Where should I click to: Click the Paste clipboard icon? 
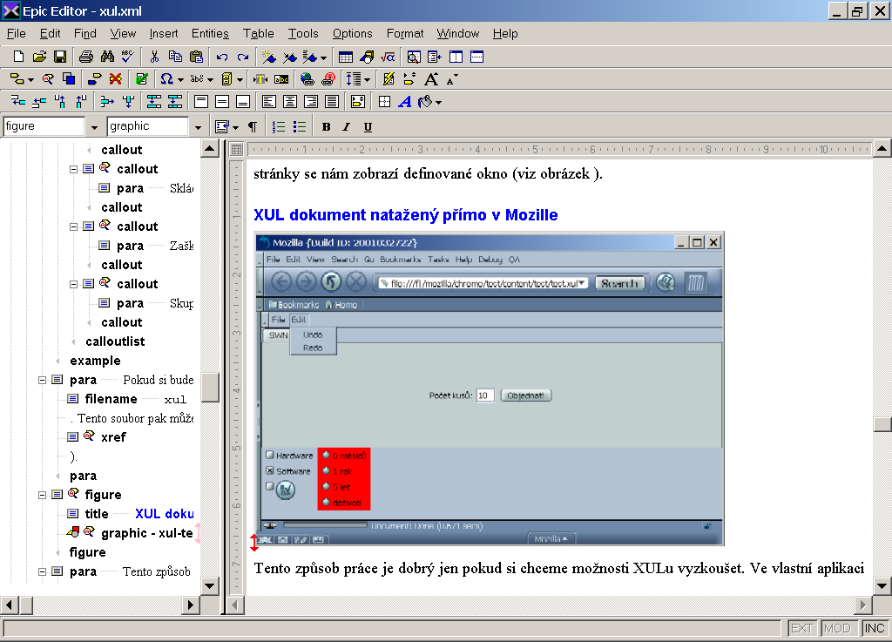coord(196,57)
